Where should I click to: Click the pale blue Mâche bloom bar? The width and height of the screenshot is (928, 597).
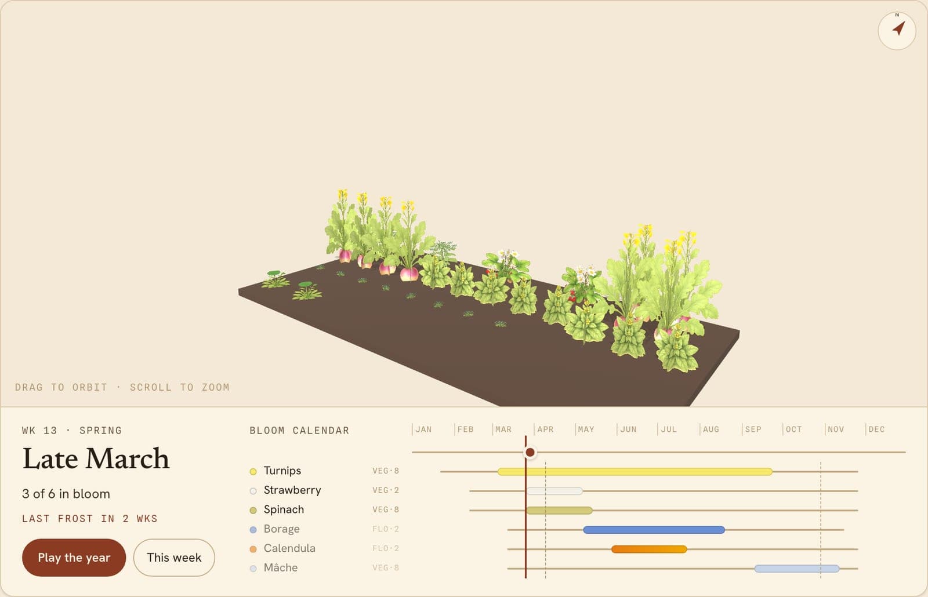pyautogui.click(x=797, y=569)
